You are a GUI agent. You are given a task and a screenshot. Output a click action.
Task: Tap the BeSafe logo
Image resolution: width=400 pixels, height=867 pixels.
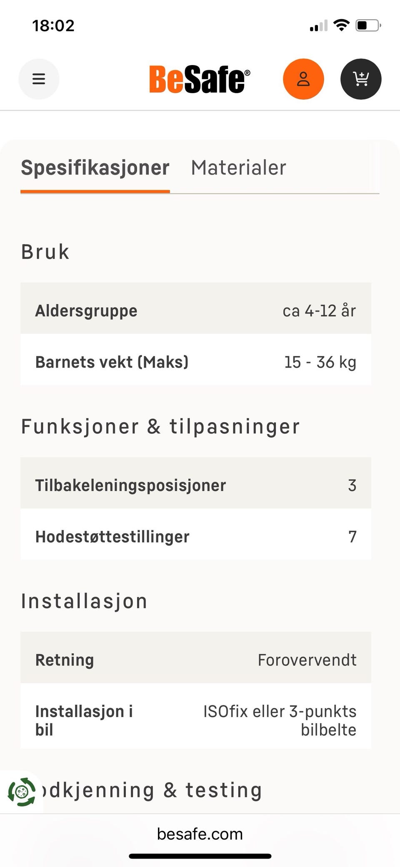coord(200,79)
